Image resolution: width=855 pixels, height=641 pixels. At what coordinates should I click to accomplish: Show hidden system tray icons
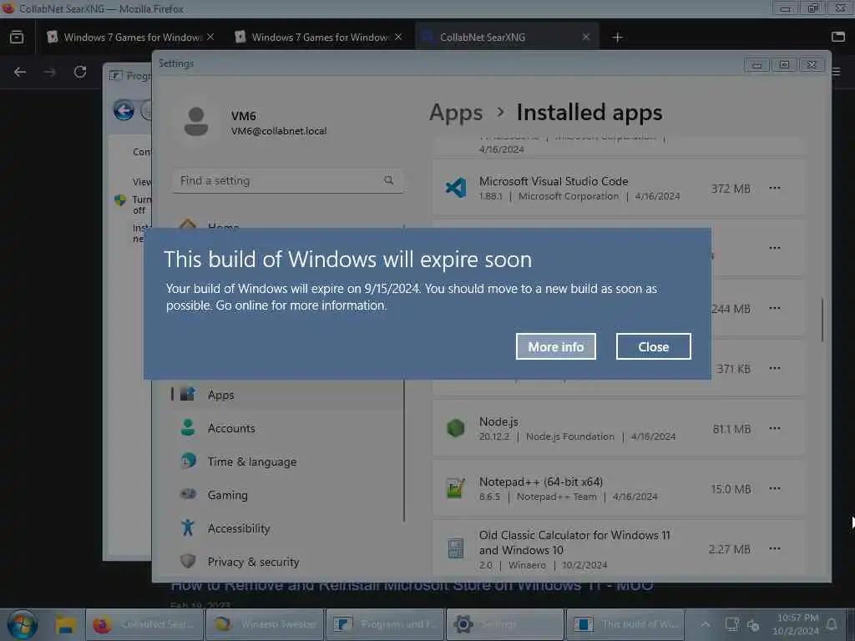pyautogui.click(x=705, y=624)
